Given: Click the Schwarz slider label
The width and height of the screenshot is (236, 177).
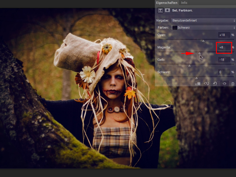Looking at the screenshot, I should (164, 72).
